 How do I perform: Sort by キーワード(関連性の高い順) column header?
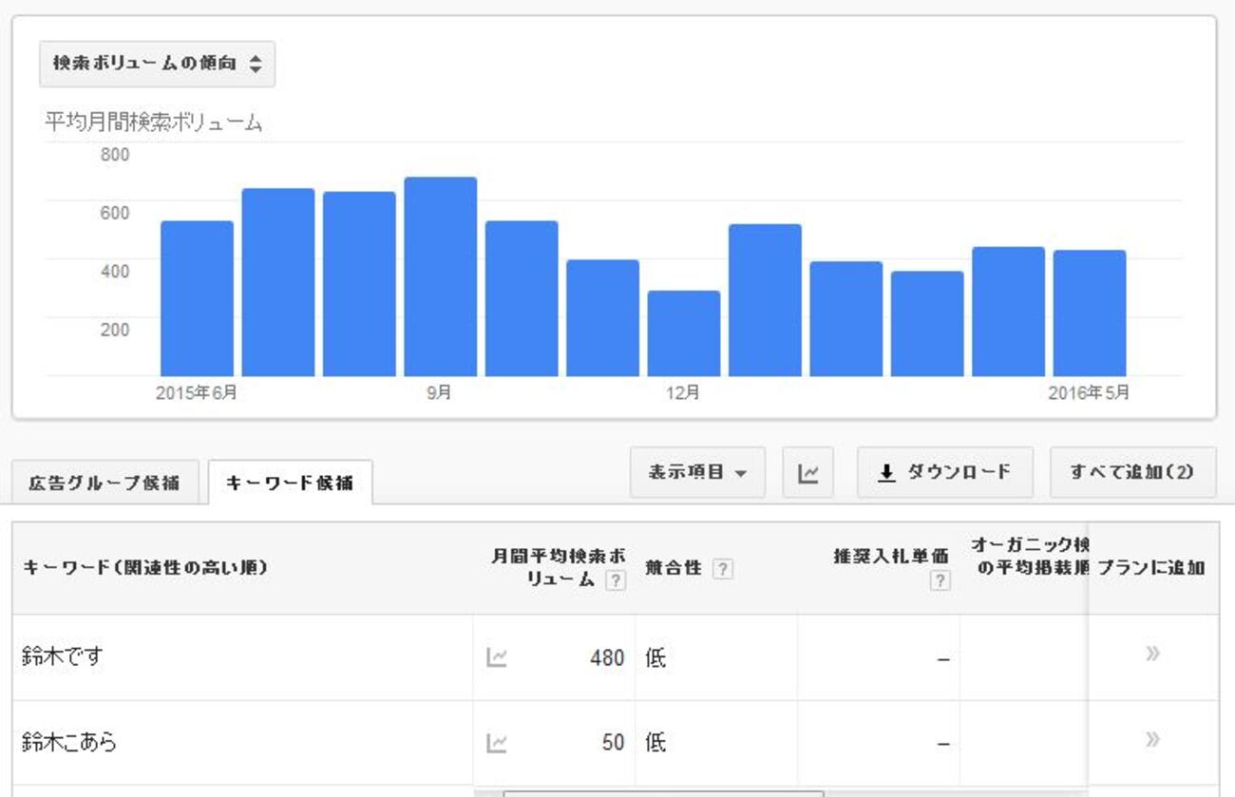click(144, 568)
